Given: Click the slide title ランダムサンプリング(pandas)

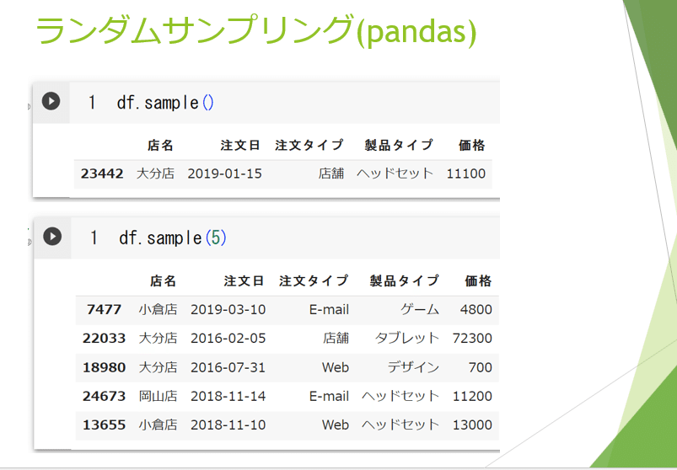Looking at the screenshot, I should (x=256, y=31).
